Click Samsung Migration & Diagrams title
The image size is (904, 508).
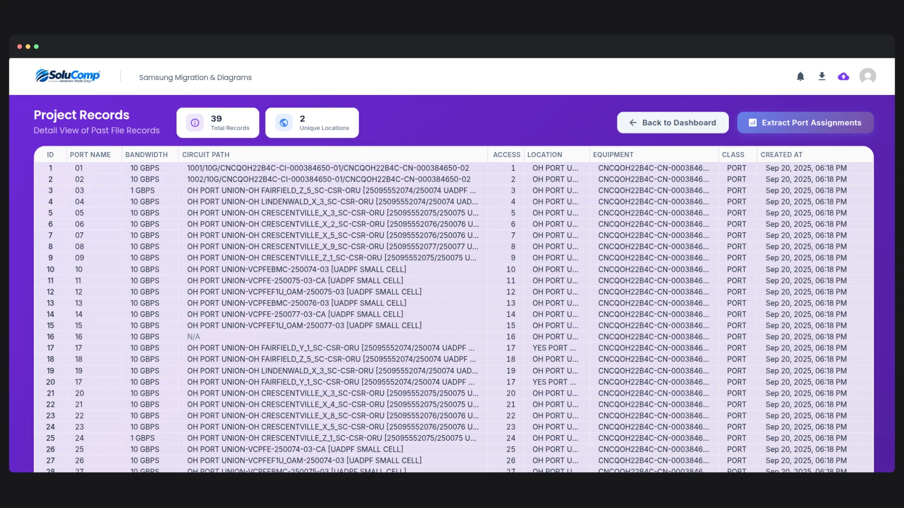pos(195,78)
